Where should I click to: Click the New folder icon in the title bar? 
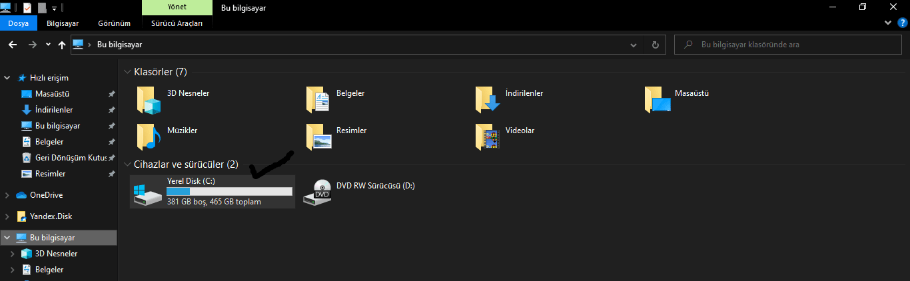(x=42, y=7)
